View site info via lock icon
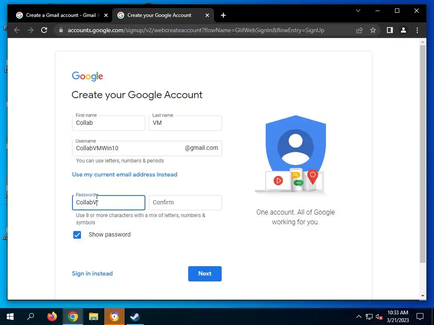 (61, 30)
